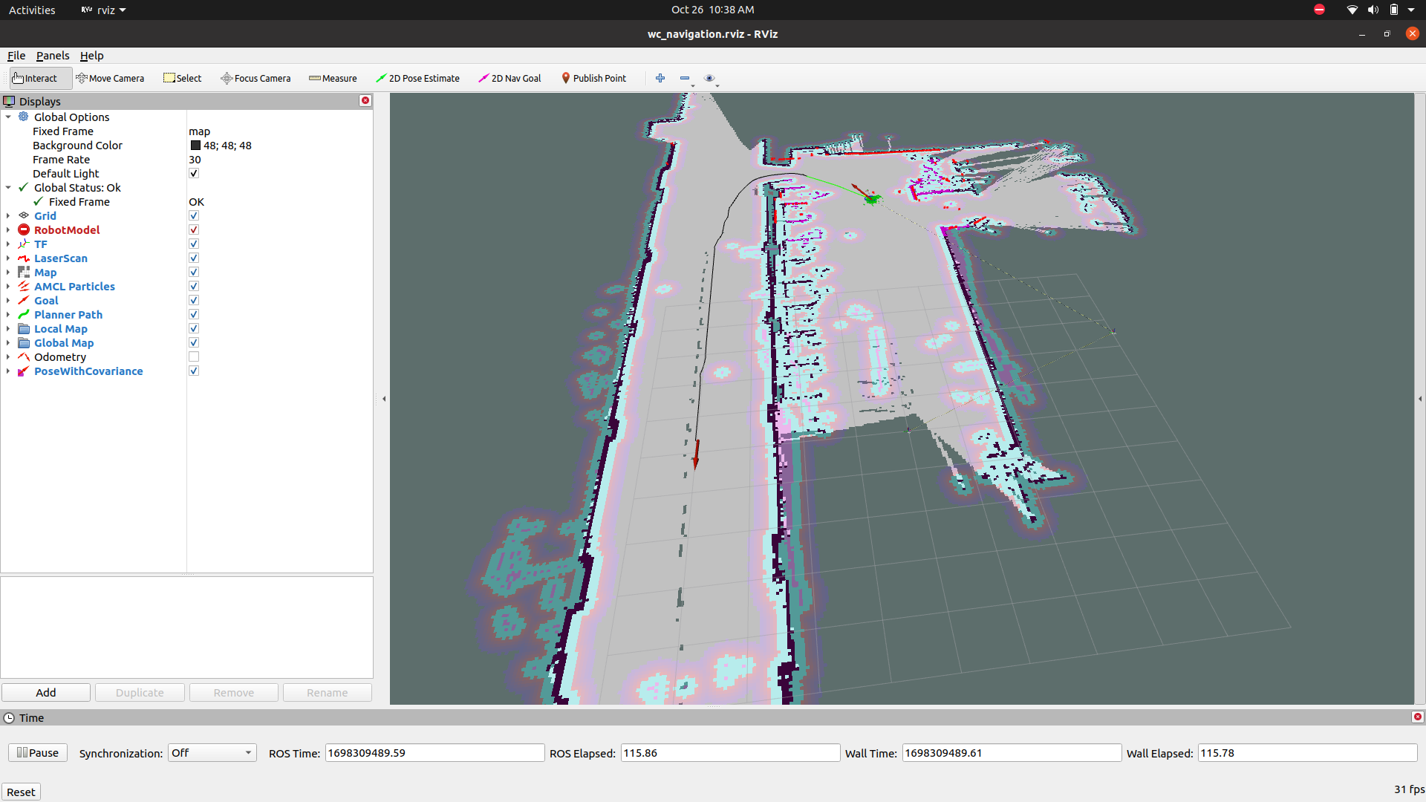The height and width of the screenshot is (802, 1426).
Task: Collapse the left Displays panel handle
Action: [x=384, y=399]
